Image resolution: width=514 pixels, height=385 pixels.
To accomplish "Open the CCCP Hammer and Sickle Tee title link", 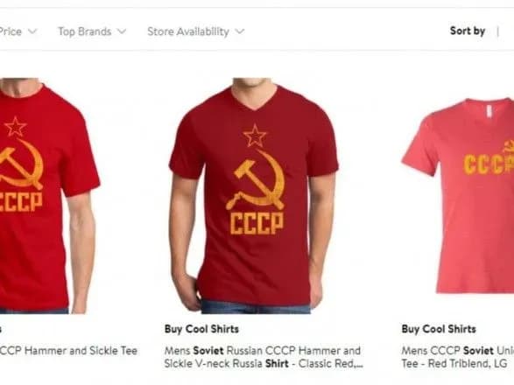I will coord(68,351).
